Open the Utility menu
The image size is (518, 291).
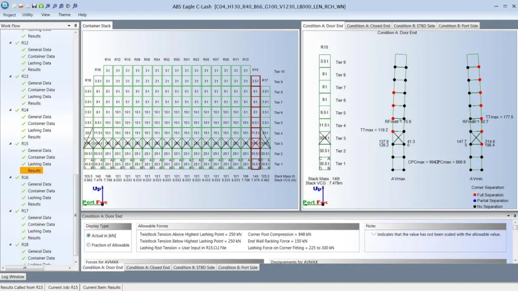point(28,15)
